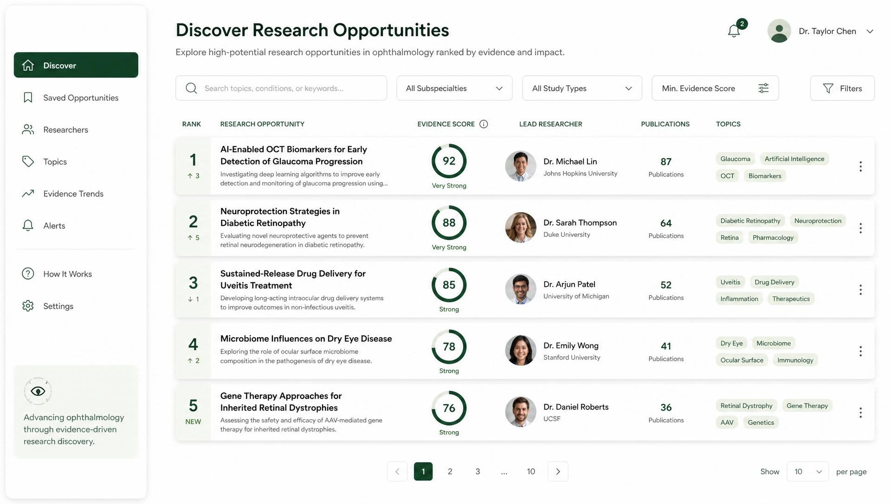Viewport: 891px width, 504px height.
Task: Select the Microbiome topic tag
Action: click(774, 343)
